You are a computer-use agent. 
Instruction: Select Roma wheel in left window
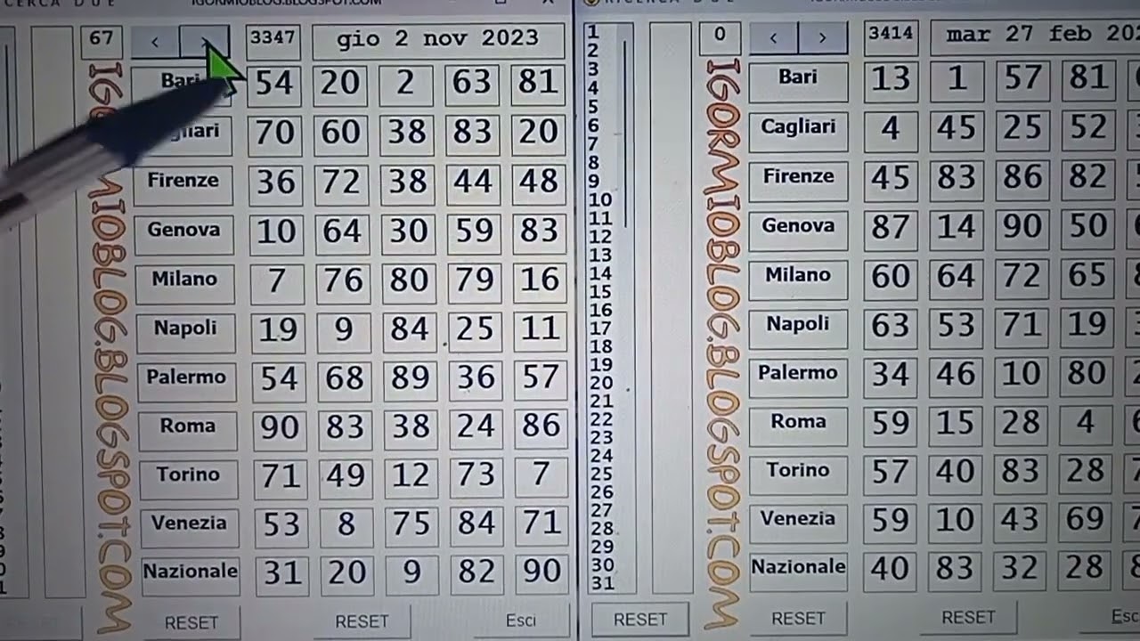point(187,427)
